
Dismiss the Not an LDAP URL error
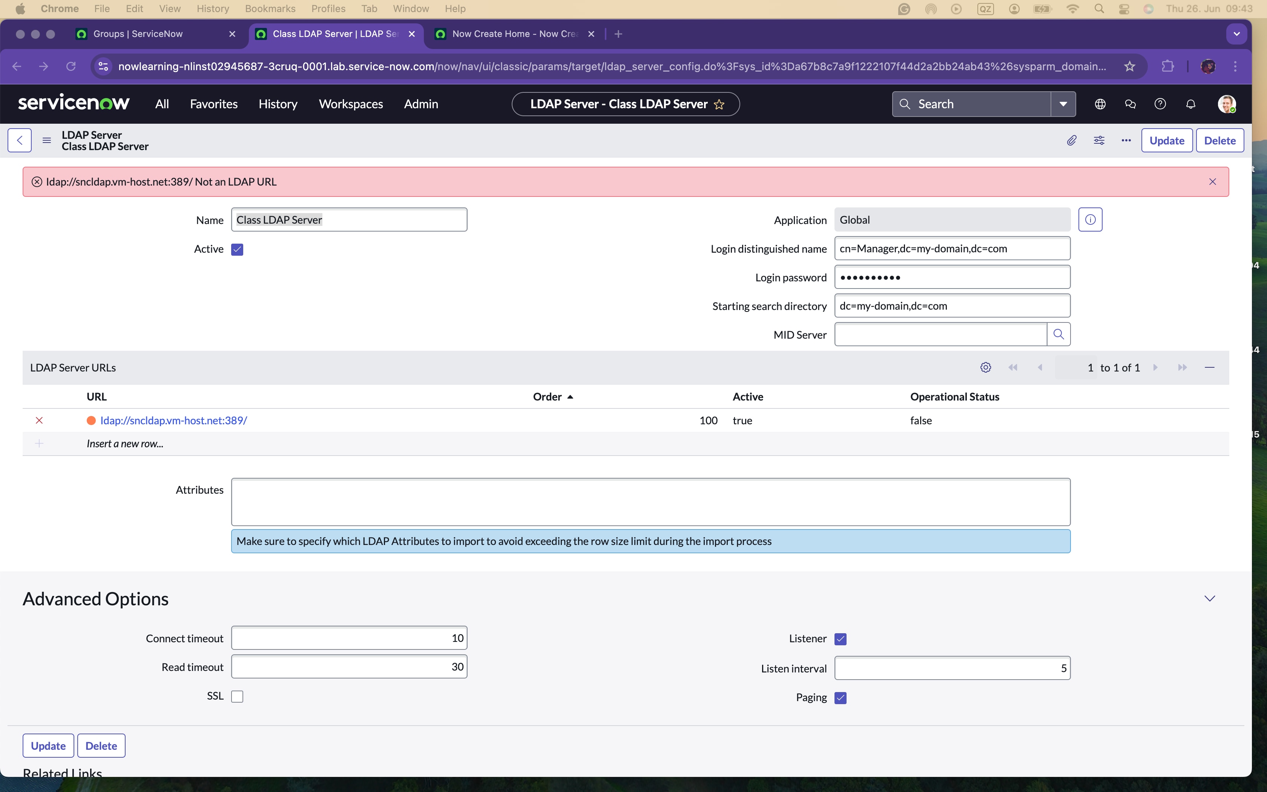1213,182
